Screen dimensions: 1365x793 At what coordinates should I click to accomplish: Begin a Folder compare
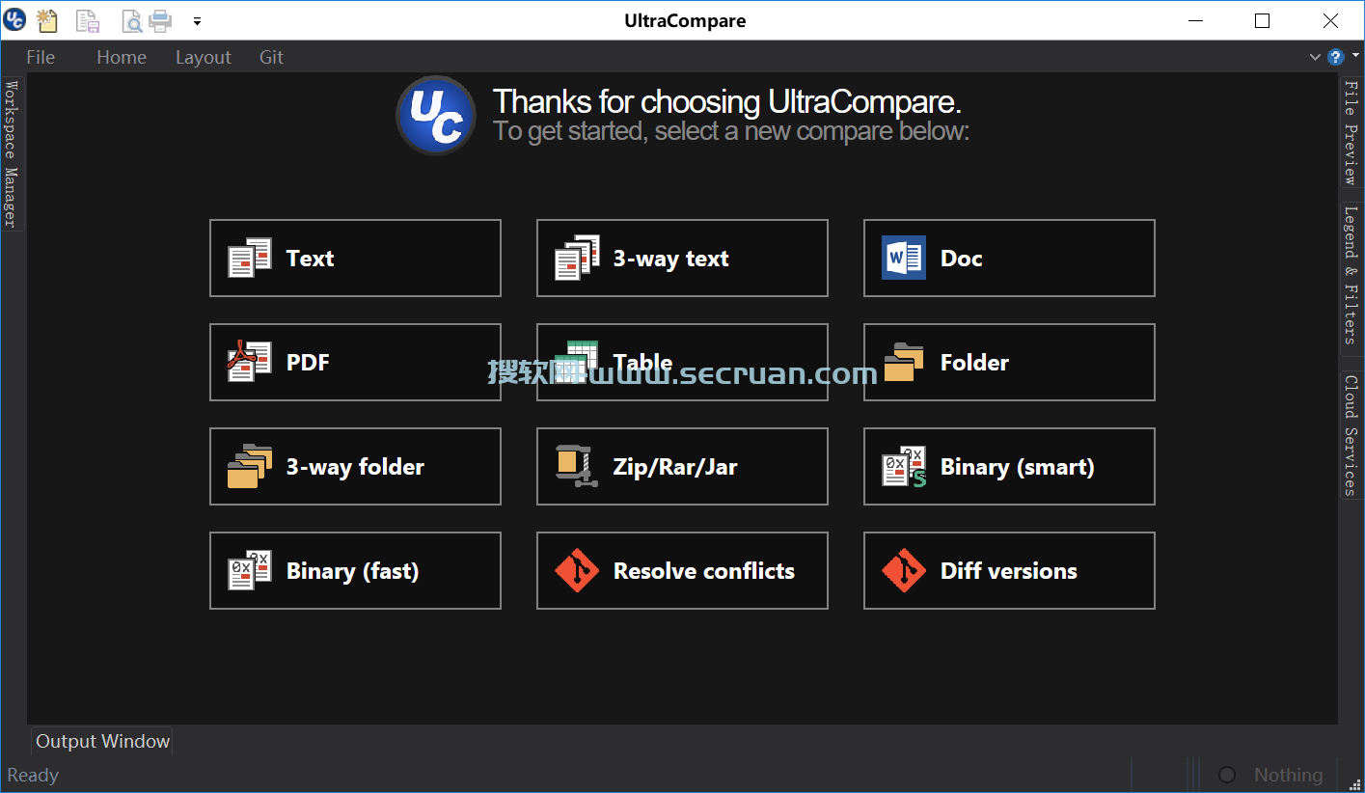(x=1009, y=362)
